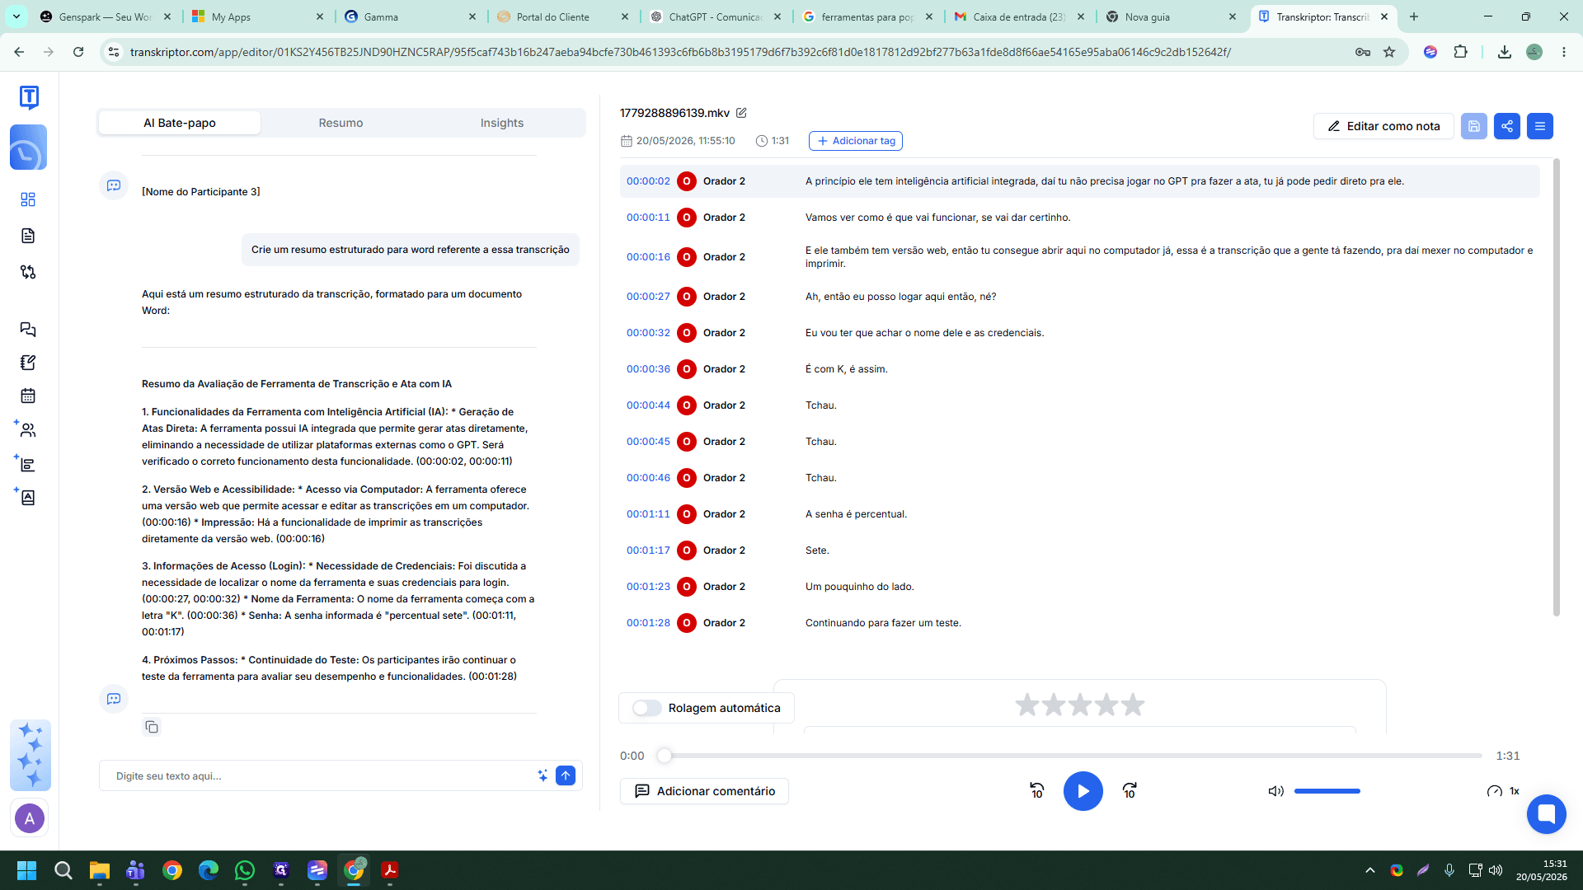
Task: Click the pencil icon next to 1779288896139.mkv
Action: (x=741, y=113)
